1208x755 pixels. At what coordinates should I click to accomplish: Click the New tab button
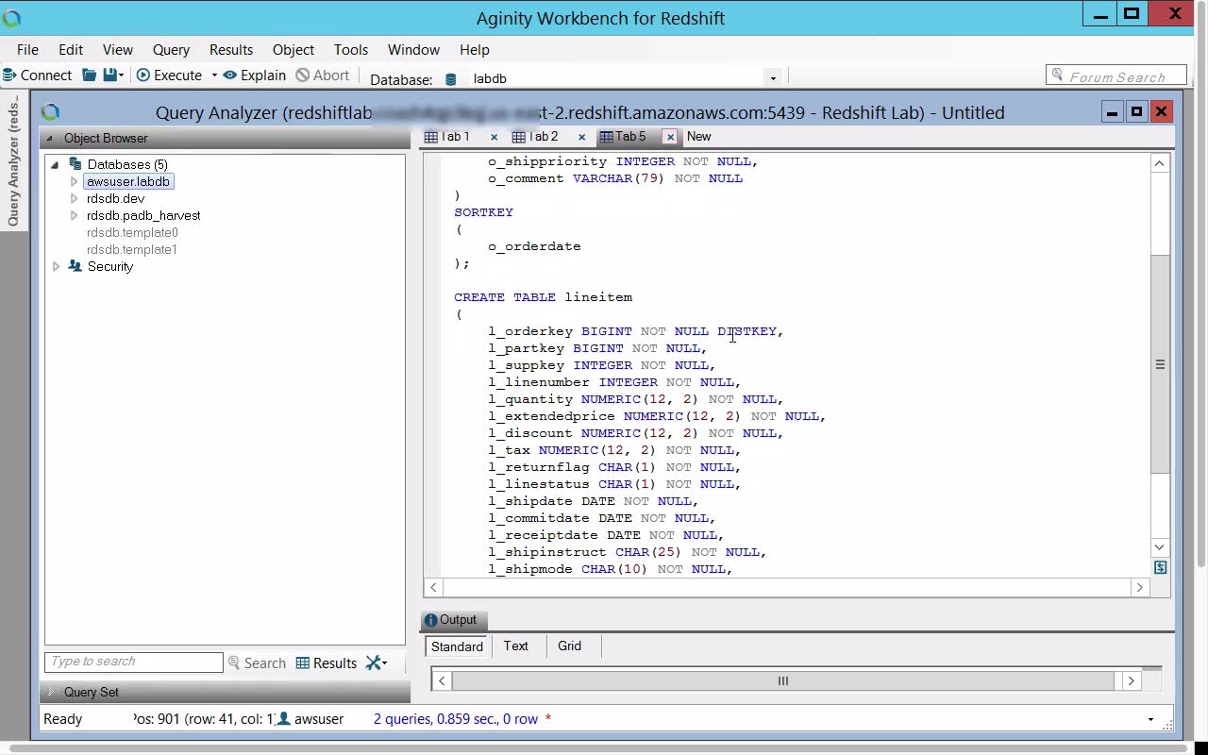(x=698, y=137)
